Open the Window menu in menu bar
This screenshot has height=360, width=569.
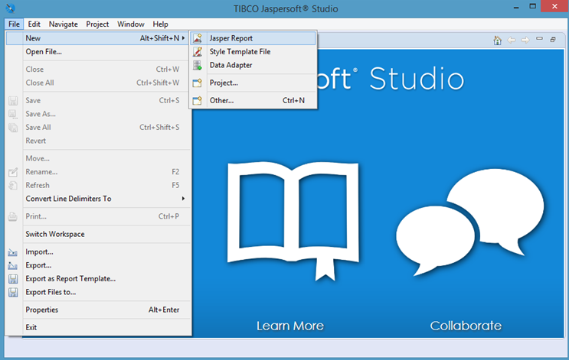(x=130, y=24)
